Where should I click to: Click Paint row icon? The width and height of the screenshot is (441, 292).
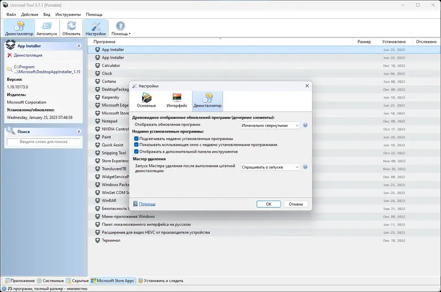coord(98,137)
